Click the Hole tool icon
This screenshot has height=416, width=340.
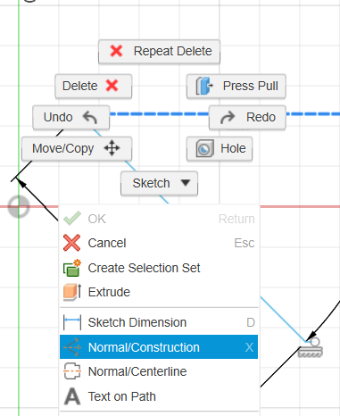click(x=204, y=148)
